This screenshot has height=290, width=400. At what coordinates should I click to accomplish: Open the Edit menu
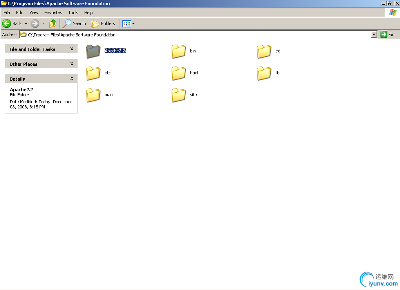pos(20,13)
